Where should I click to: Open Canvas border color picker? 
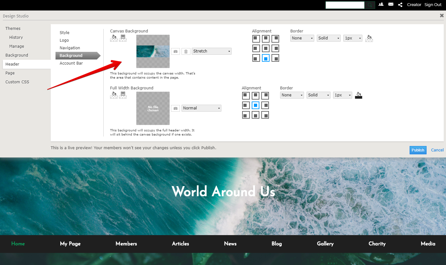coord(369,38)
